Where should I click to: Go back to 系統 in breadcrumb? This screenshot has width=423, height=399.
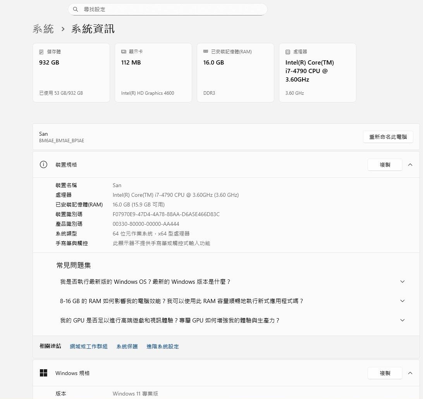[x=43, y=29]
